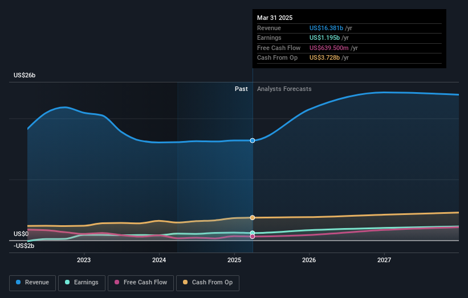Click the Past section label
Viewport: 468px width, 298px height.
(241, 89)
